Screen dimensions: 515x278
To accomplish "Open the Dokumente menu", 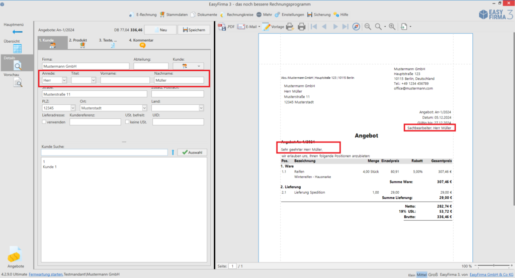I will pyautogui.click(x=204, y=15).
